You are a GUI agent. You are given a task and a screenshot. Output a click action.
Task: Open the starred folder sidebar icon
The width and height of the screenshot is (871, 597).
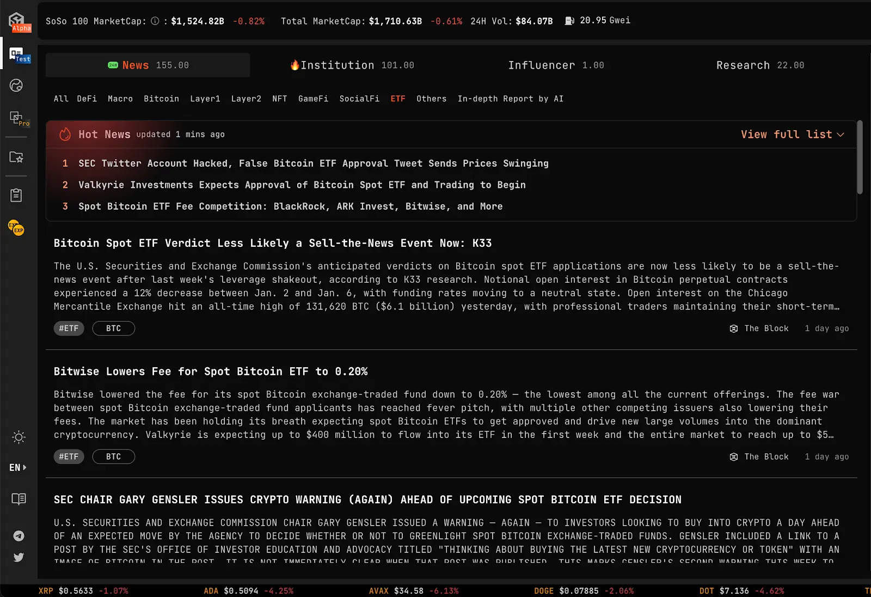16,157
